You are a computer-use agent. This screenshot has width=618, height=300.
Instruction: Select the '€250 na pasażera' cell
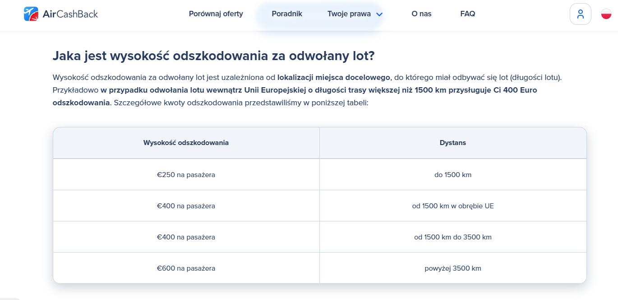coord(186,174)
